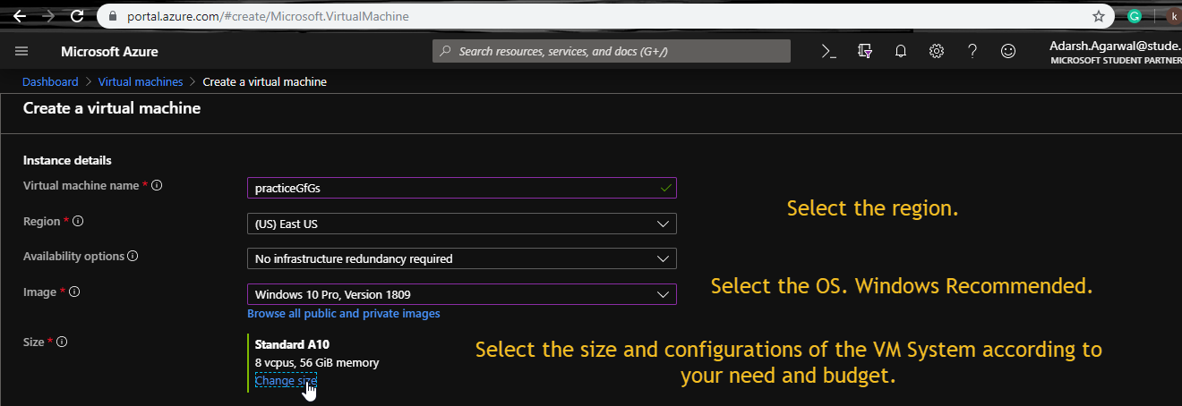Expand the Region dropdown
The image size is (1182, 406).
461,223
